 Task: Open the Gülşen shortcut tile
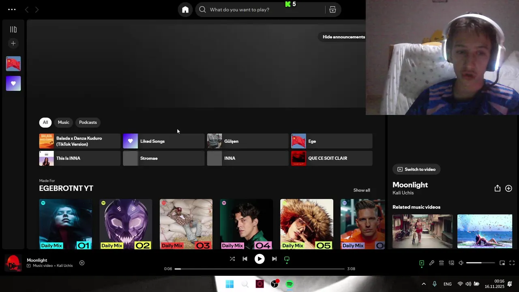pos(248,141)
